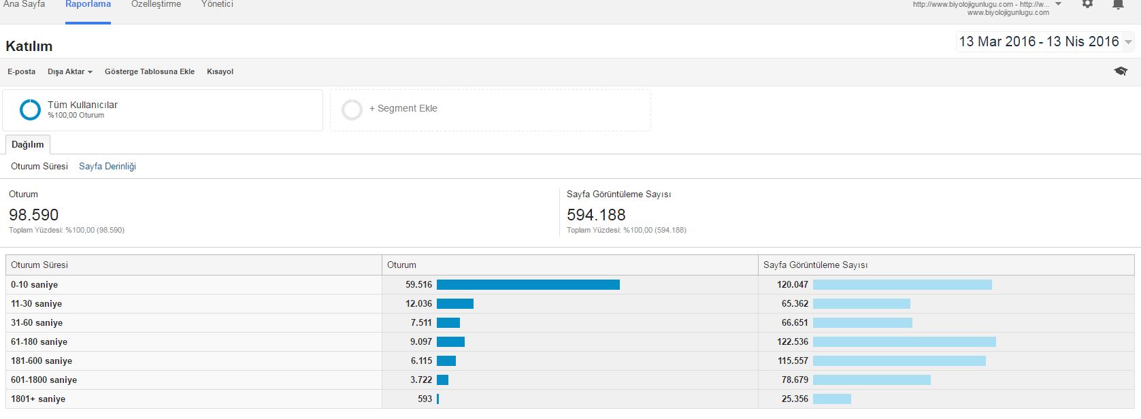Click the pageview bar for the 601-1800 saniye row
The width and height of the screenshot is (1141, 419).
pyautogui.click(x=872, y=380)
